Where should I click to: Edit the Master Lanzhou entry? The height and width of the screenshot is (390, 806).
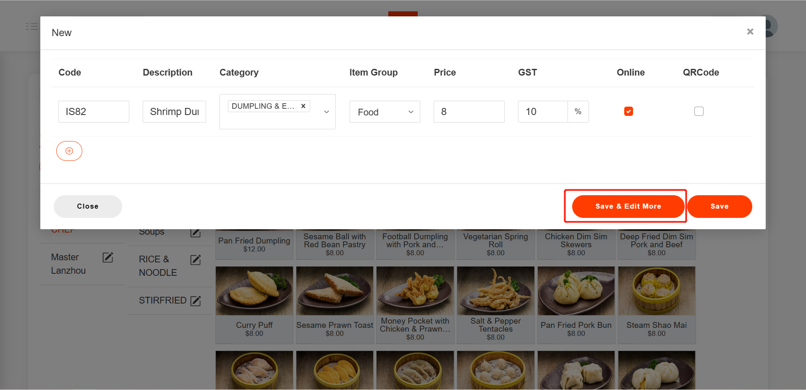click(108, 258)
